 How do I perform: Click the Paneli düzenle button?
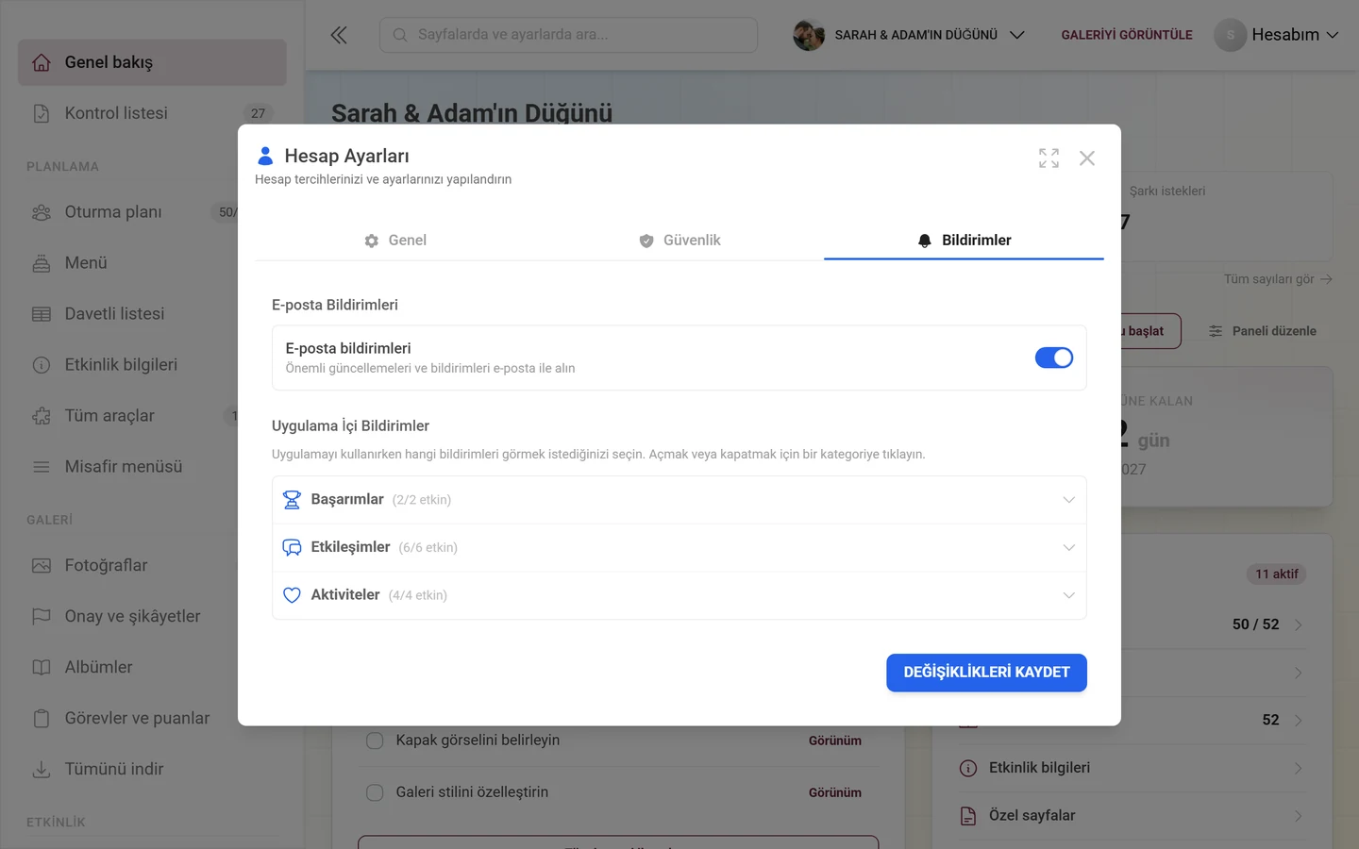click(x=1262, y=331)
